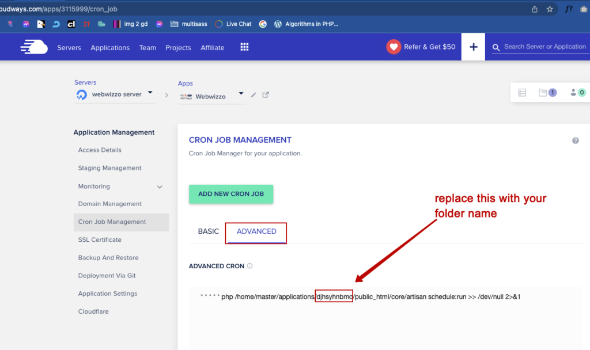Image resolution: width=590 pixels, height=350 pixels.
Task: Click the folder icon with badge 1
Action: 547,93
